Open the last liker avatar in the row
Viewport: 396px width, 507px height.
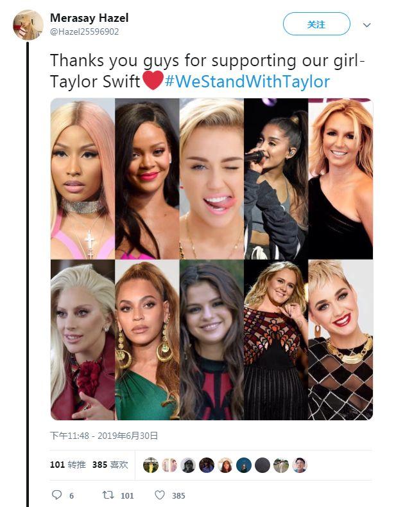pos(299,465)
